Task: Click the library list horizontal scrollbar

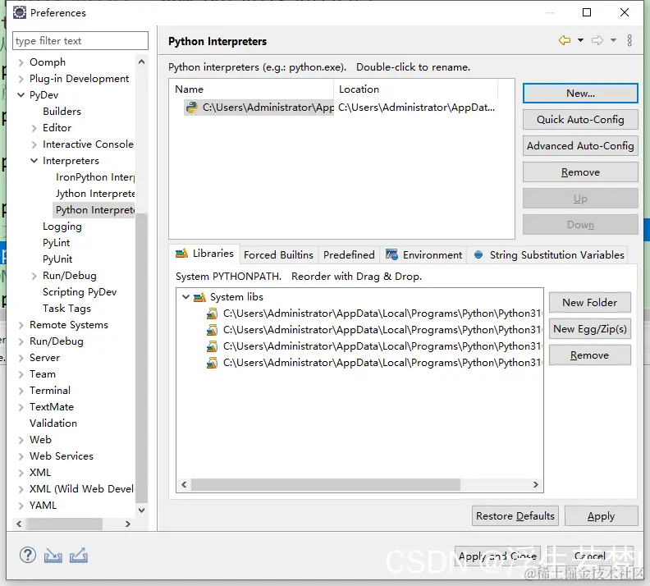Action: [x=326, y=484]
